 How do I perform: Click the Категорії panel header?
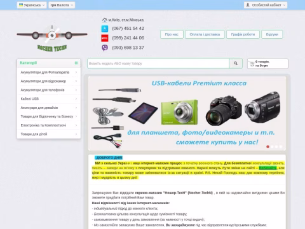click(49, 63)
